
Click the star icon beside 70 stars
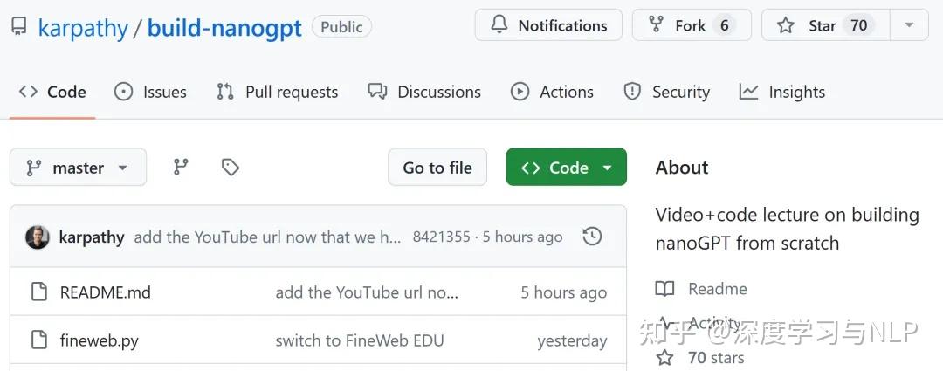pyautogui.click(x=665, y=357)
